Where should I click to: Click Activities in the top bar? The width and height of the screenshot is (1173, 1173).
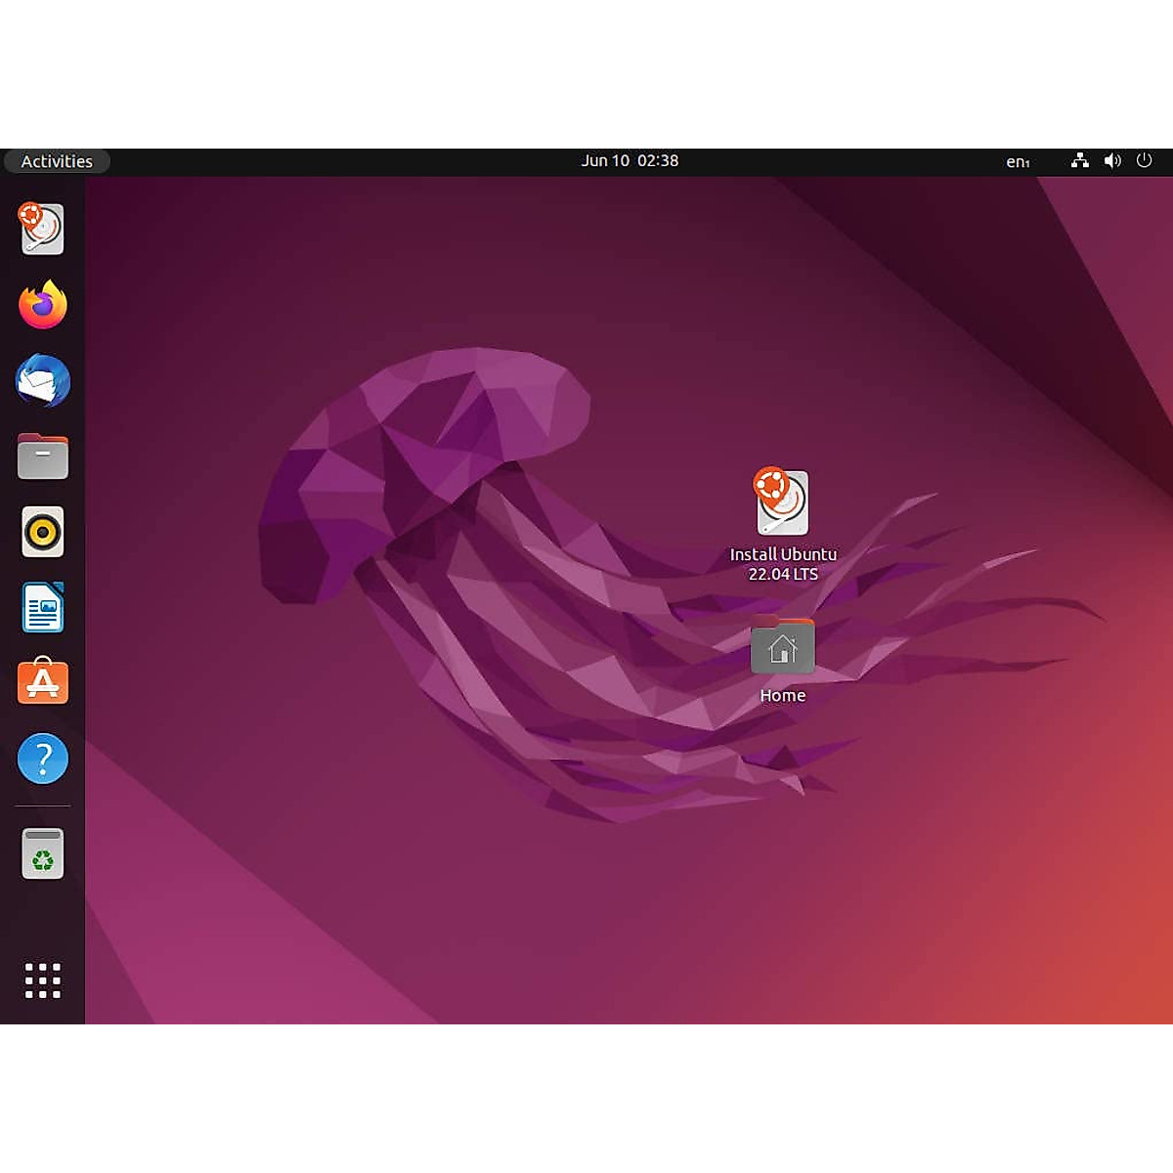pos(57,161)
